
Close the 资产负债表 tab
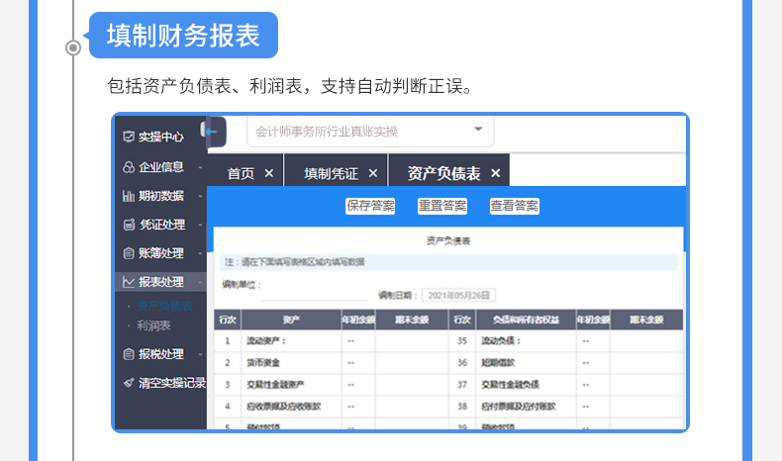(x=496, y=173)
